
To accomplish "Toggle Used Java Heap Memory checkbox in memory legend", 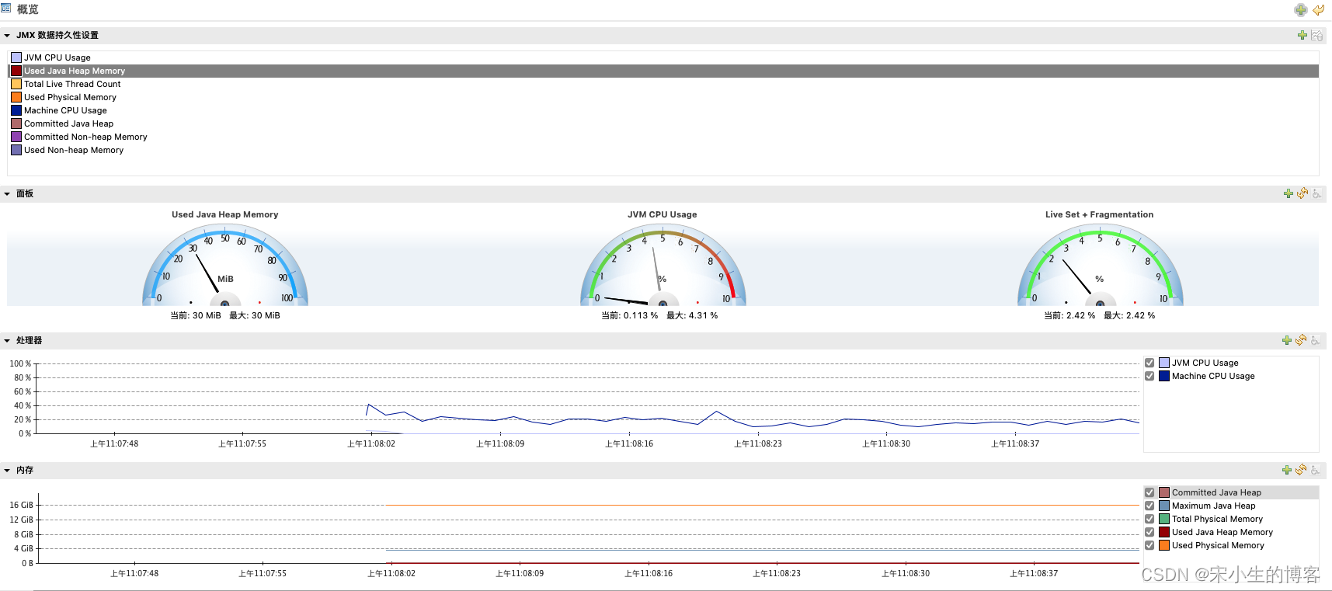I will (1149, 532).
